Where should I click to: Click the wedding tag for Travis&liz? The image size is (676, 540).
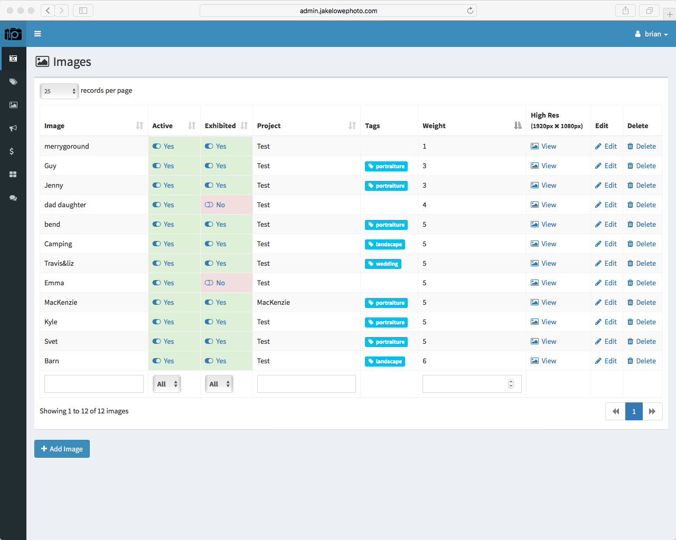(x=383, y=264)
